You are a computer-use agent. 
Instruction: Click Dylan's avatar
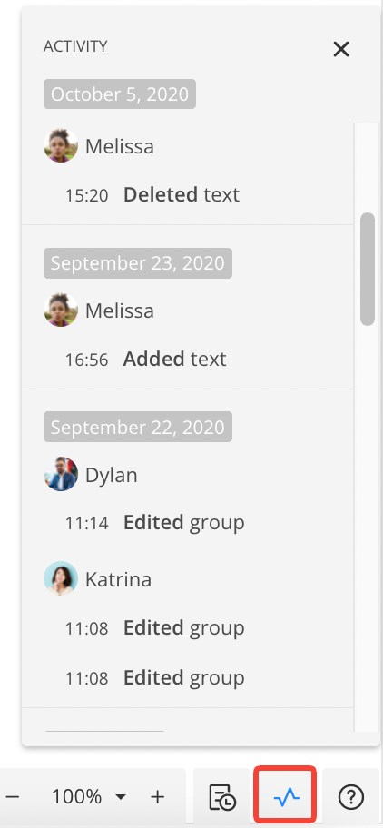pos(61,474)
